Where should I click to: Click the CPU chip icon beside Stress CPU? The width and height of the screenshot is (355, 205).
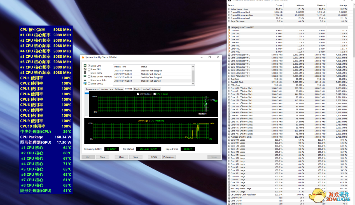point(85,66)
